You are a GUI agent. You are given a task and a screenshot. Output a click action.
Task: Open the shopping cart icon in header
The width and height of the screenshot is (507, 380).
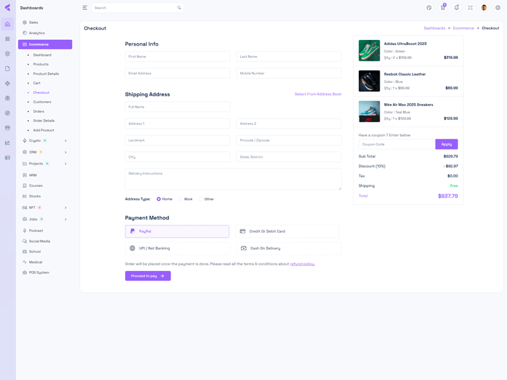click(x=443, y=8)
